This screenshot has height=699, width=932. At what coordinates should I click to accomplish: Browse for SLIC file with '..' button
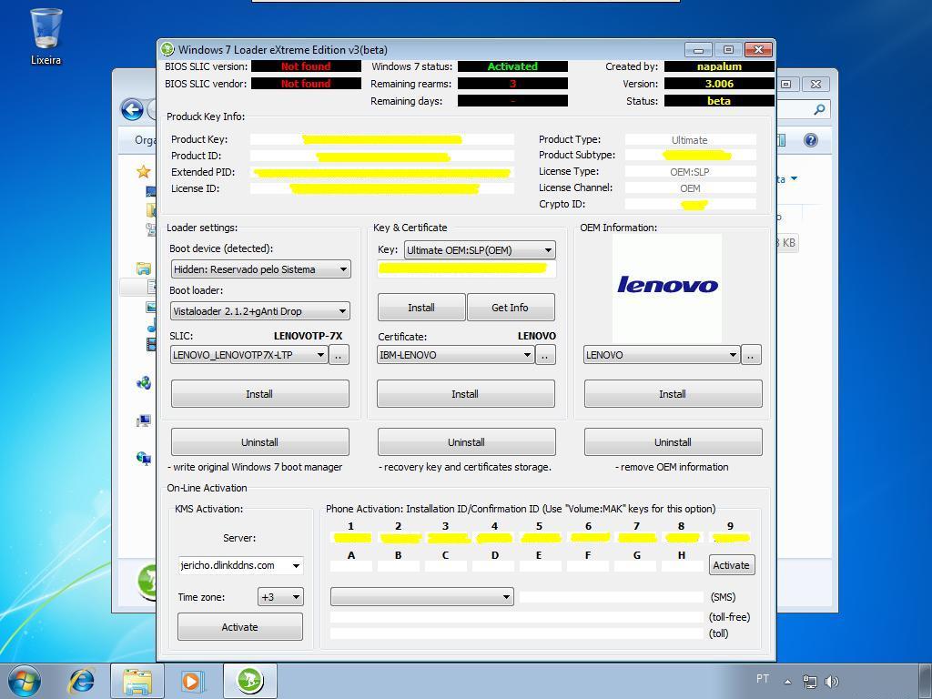(339, 355)
